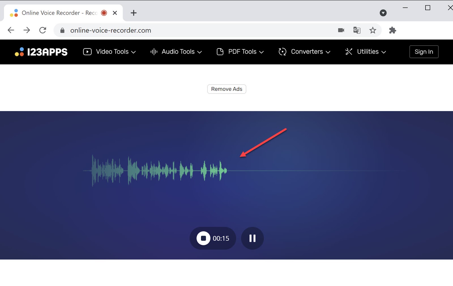Pause the voice recording
Screen dimensions: 453x286
tap(252, 238)
